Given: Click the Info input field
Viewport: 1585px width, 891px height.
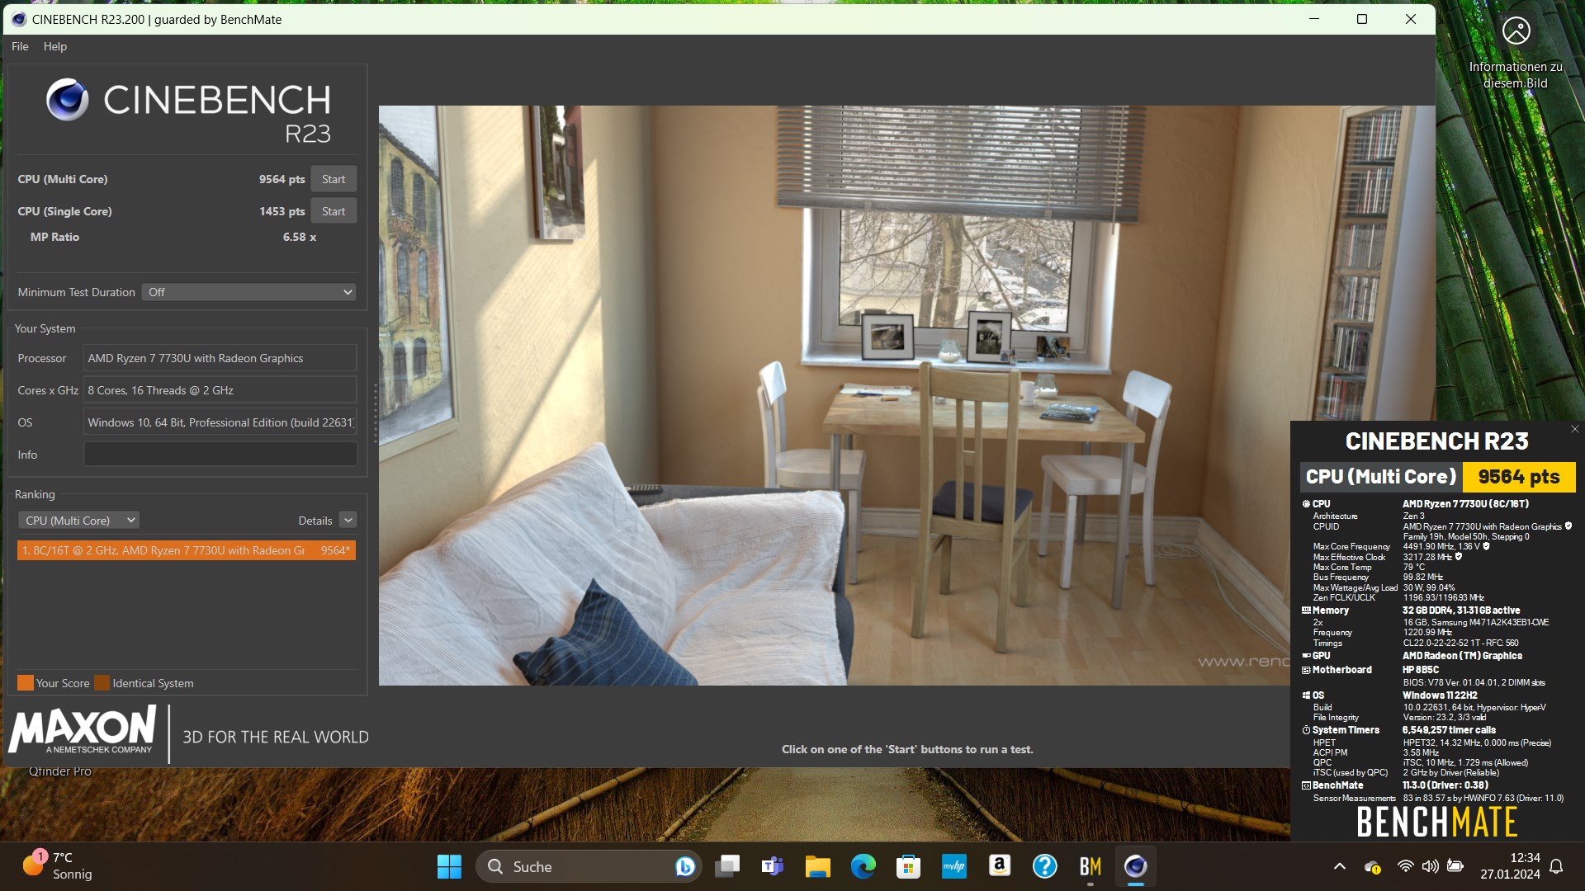Looking at the screenshot, I should pos(220,455).
